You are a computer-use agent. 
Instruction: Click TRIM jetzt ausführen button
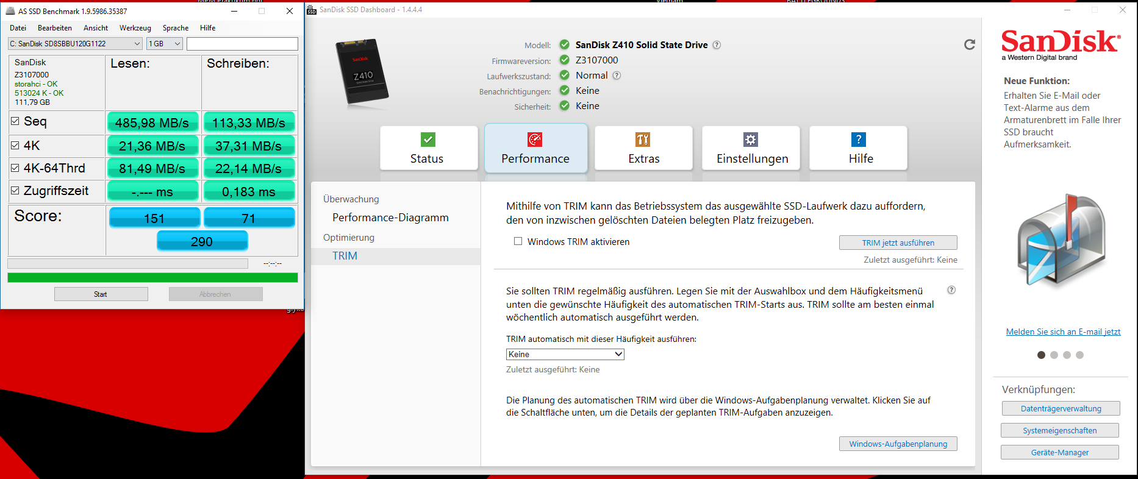tap(898, 243)
